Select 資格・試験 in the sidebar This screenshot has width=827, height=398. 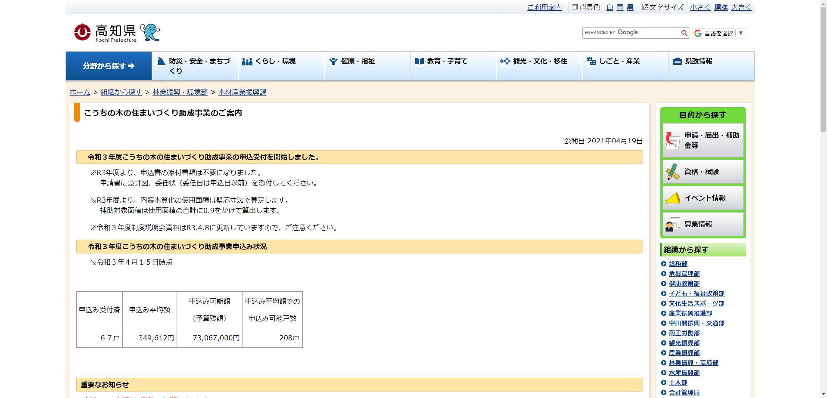pyautogui.click(x=703, y=172)
